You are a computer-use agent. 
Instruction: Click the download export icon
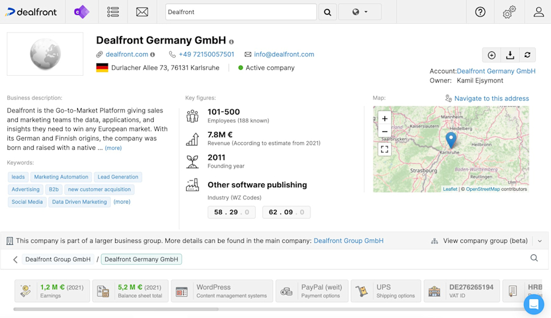[x=510, y=55]
